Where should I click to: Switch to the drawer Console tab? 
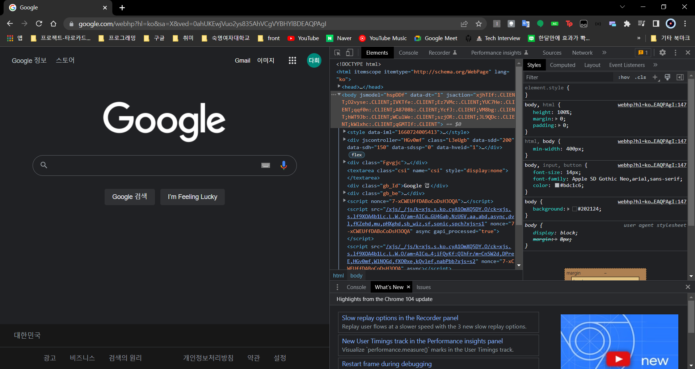point(356,287)
